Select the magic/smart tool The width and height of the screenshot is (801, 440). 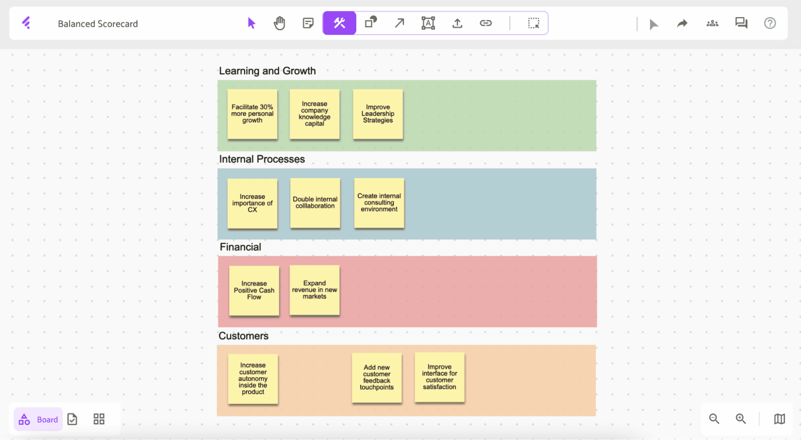click(x=339, y=23)
